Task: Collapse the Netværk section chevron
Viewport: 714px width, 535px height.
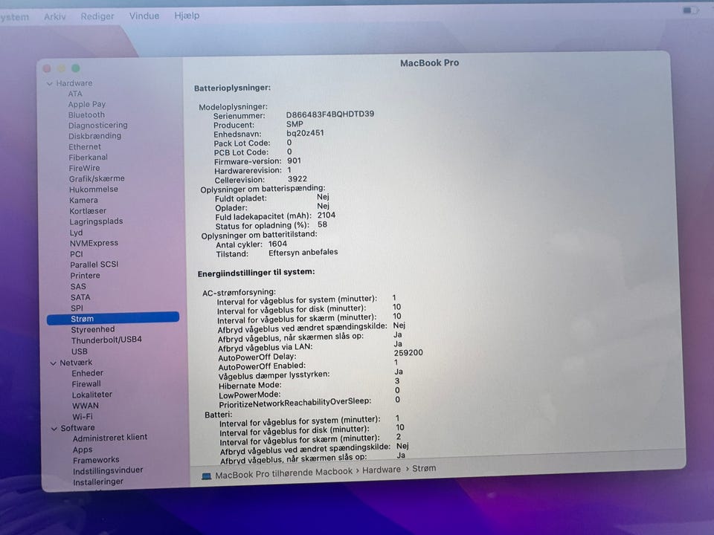Action: point(54,363)
